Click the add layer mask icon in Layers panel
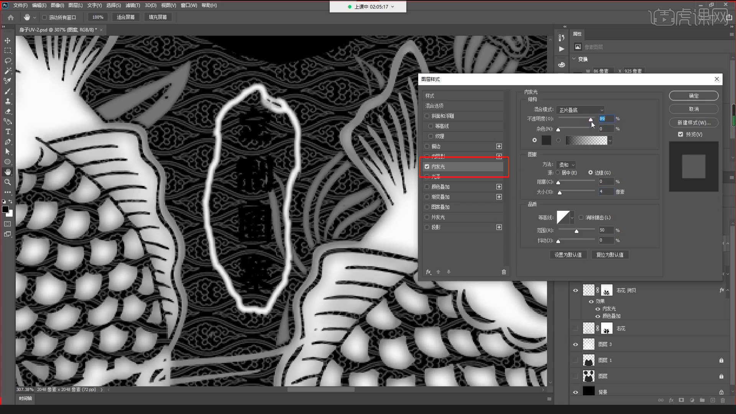Screen dimensions: 736x414 click(x=681, y=400)
